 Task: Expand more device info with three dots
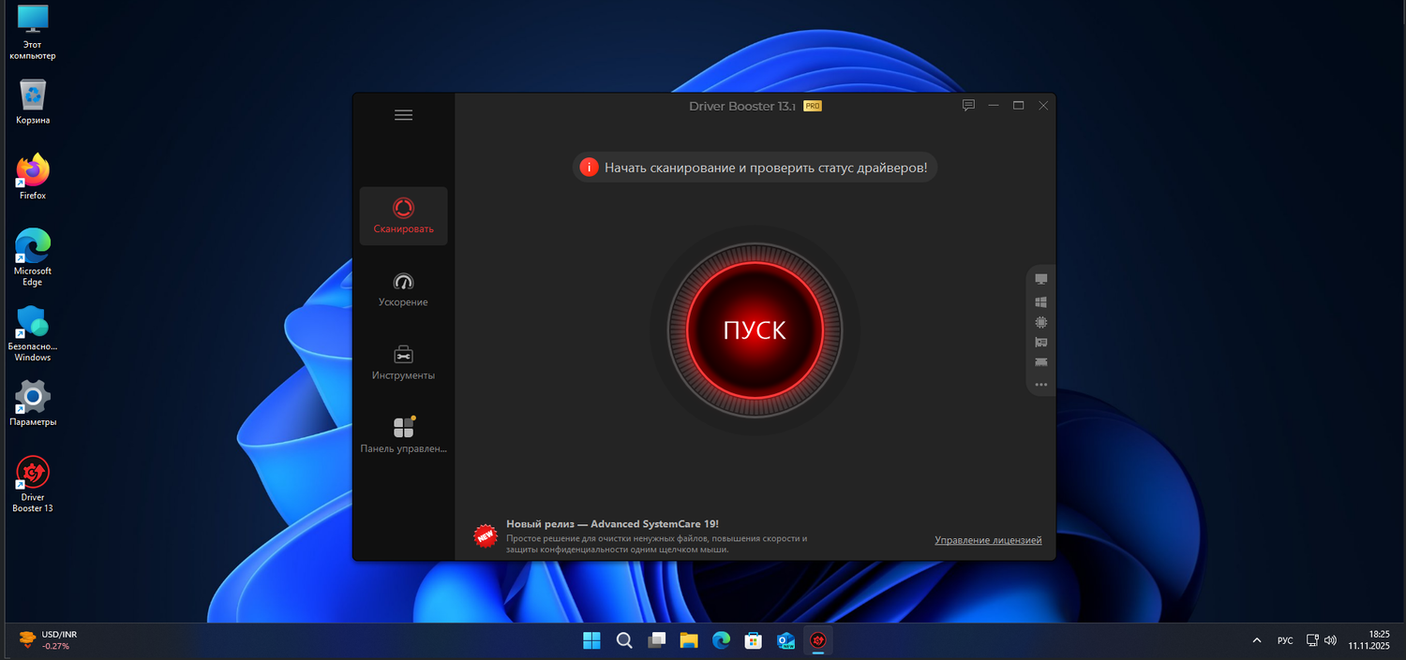pos(1040,384)
